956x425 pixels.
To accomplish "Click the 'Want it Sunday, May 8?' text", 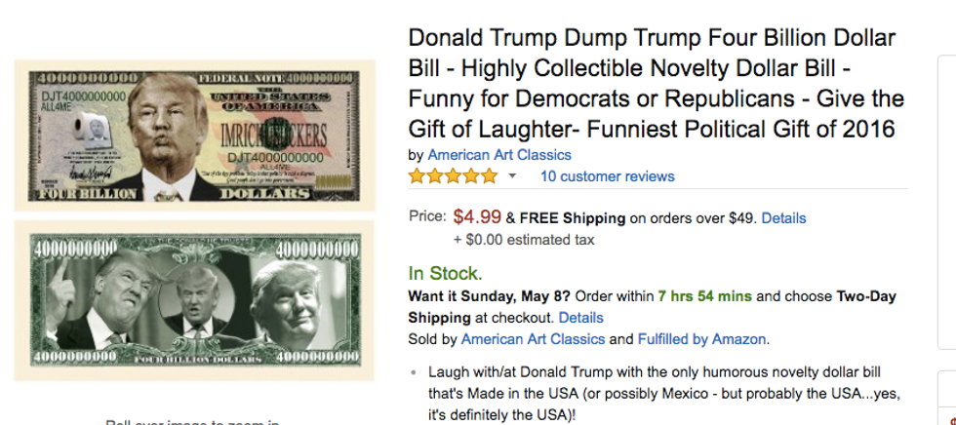I will [490, 296].
